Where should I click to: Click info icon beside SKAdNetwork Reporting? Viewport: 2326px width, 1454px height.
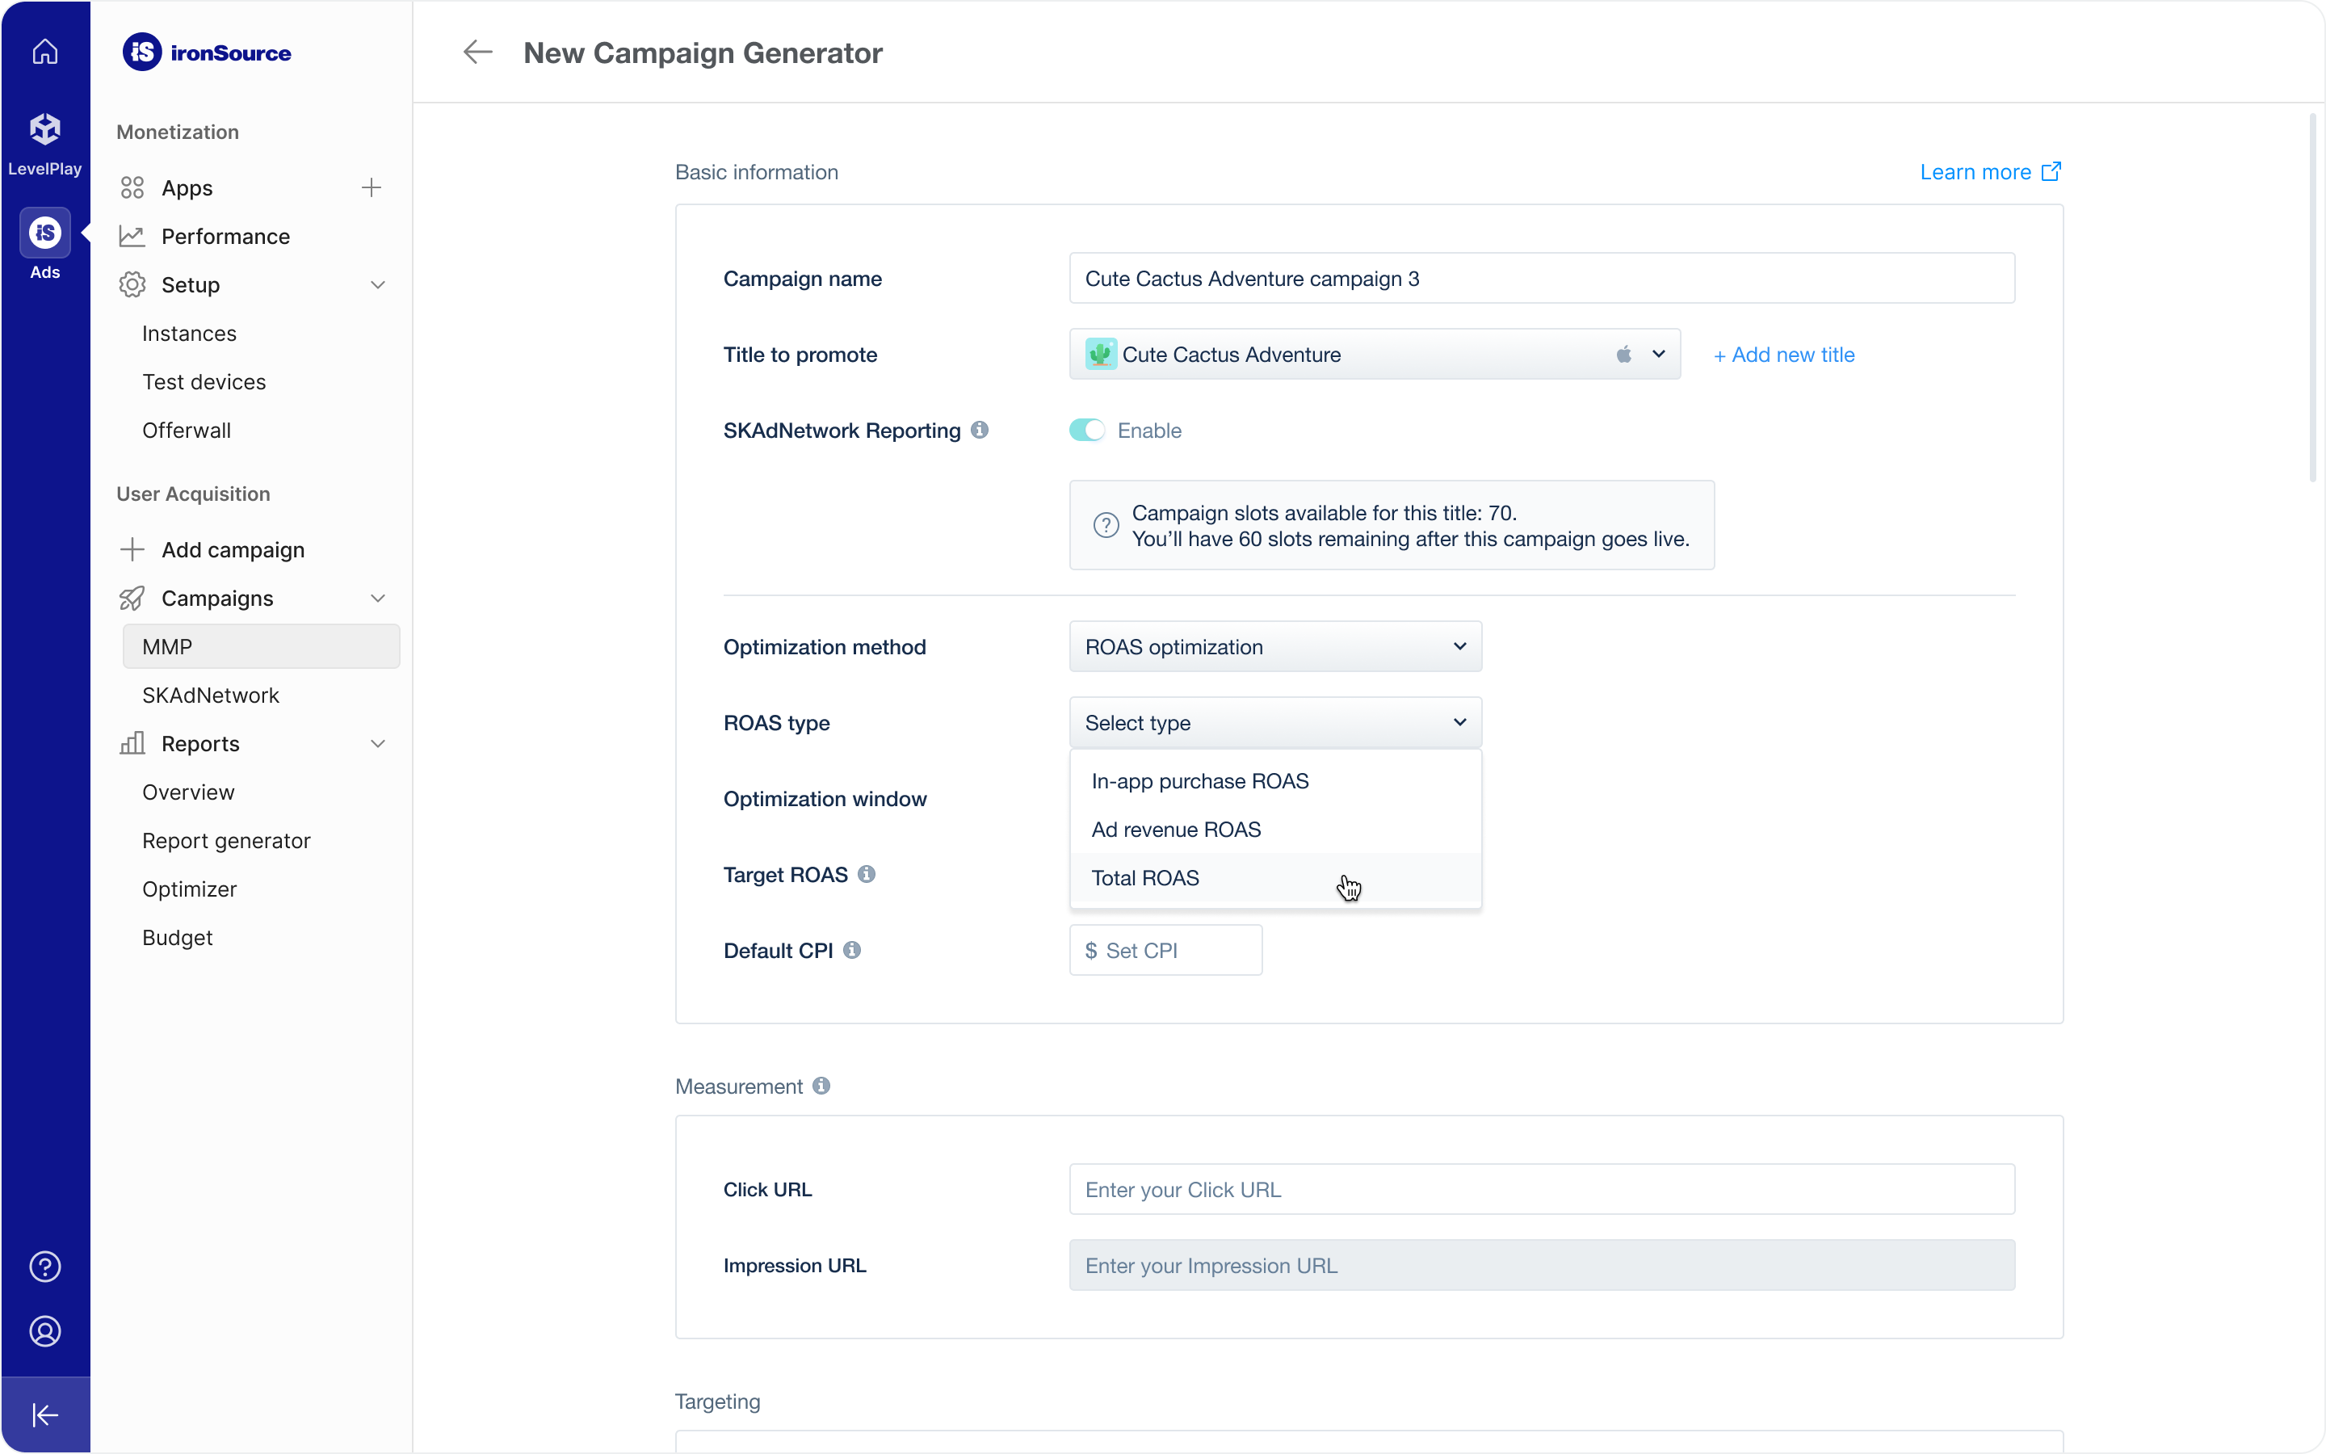(980, 430)
